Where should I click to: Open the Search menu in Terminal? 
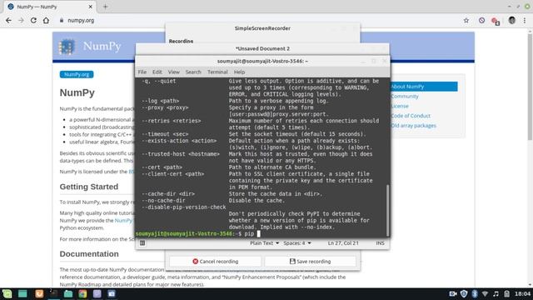193,72
